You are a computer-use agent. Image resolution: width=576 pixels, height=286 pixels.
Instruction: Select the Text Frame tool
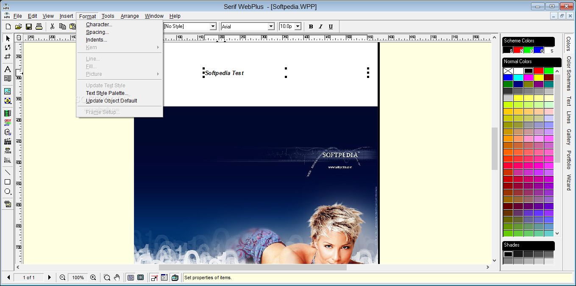point(8,78)
